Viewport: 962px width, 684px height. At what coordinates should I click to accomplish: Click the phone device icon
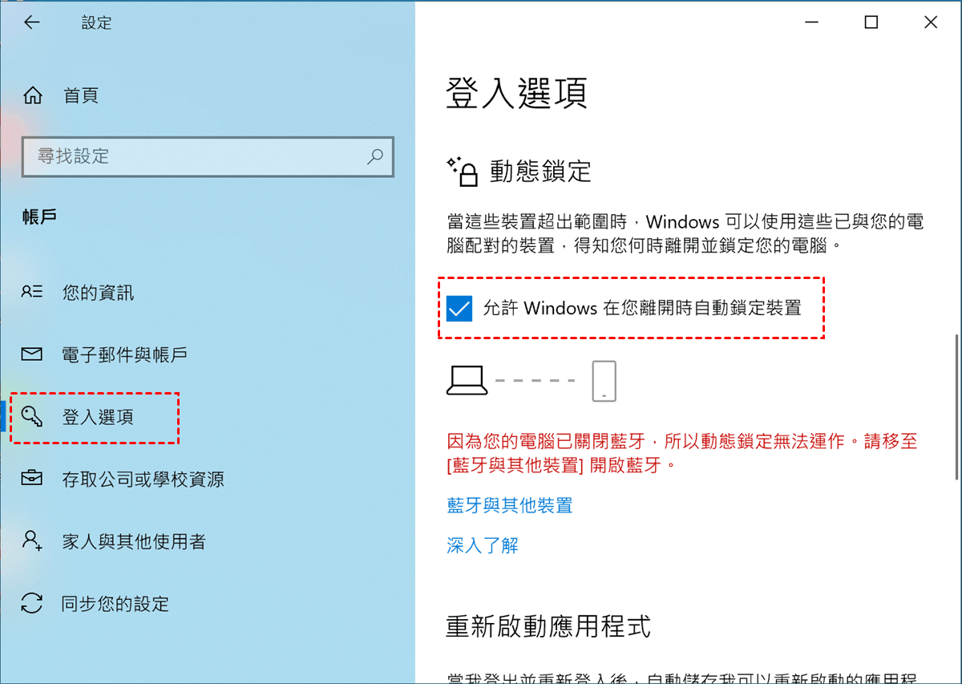(604, 380)
